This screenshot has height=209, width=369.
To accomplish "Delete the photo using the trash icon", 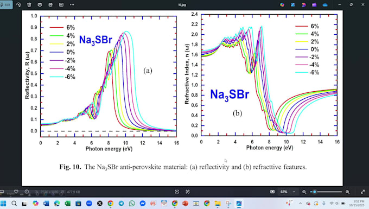I will pos(29,5).
